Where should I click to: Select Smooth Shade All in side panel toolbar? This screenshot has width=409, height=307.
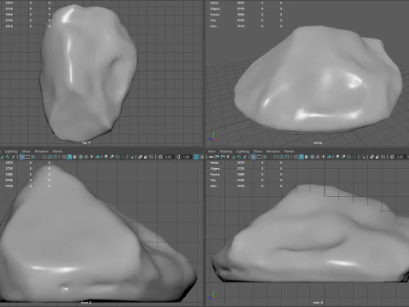point(301,157)
